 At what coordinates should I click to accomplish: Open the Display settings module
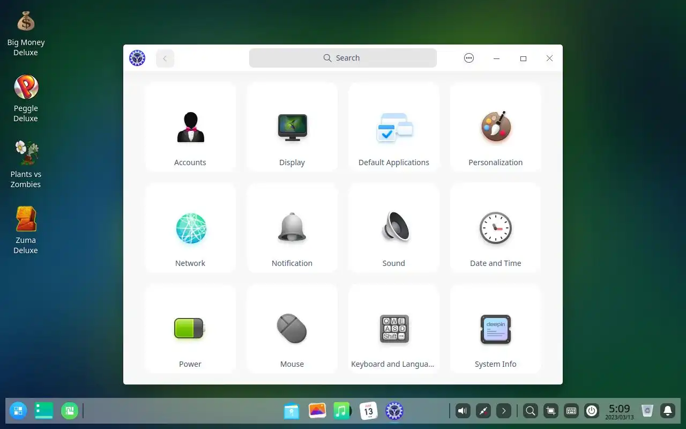(292, 127)
